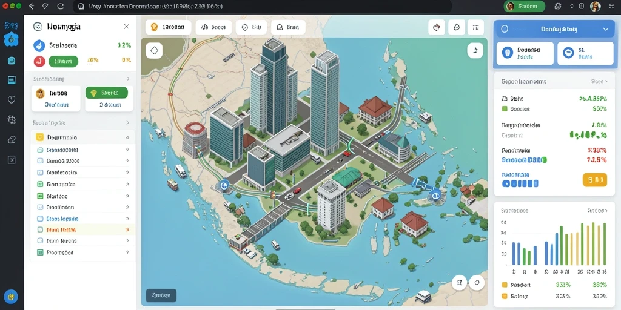Open the arrow on the last list row
This screenshot has width=621, height=310.
coord(127,252)
